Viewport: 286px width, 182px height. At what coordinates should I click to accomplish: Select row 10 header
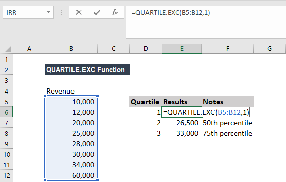[7, 154]
